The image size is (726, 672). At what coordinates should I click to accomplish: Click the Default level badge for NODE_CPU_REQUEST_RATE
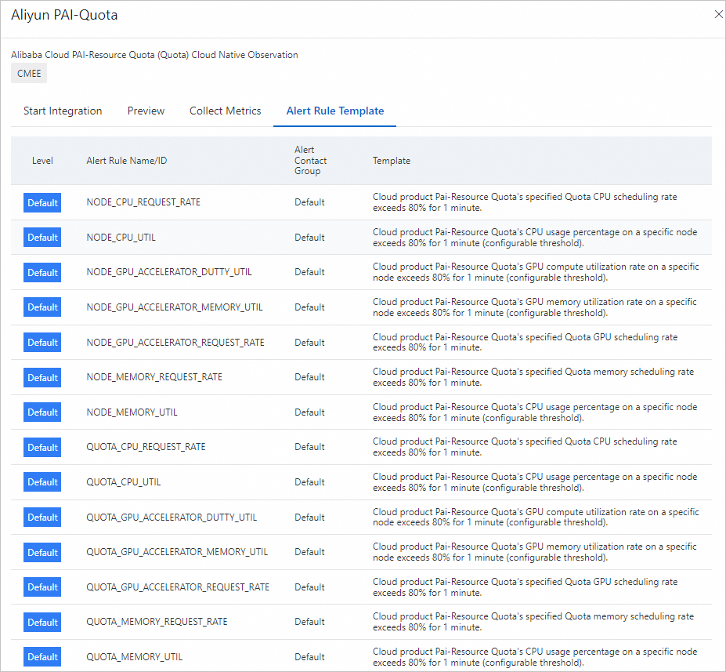(42, 202)
